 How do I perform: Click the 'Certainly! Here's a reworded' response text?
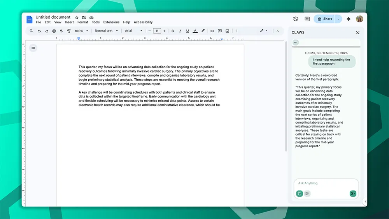coord(317,77)
